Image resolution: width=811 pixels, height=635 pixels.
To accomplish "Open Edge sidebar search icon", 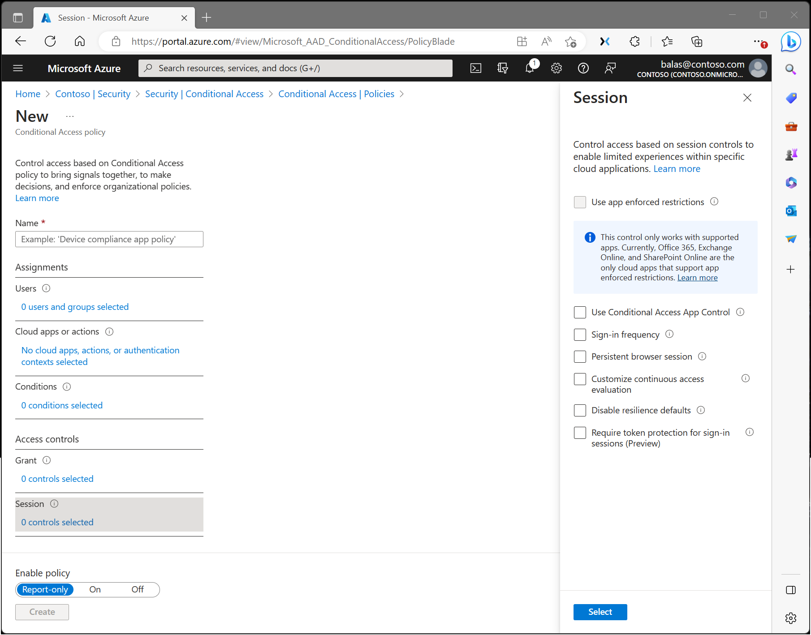I will [791, 69].
